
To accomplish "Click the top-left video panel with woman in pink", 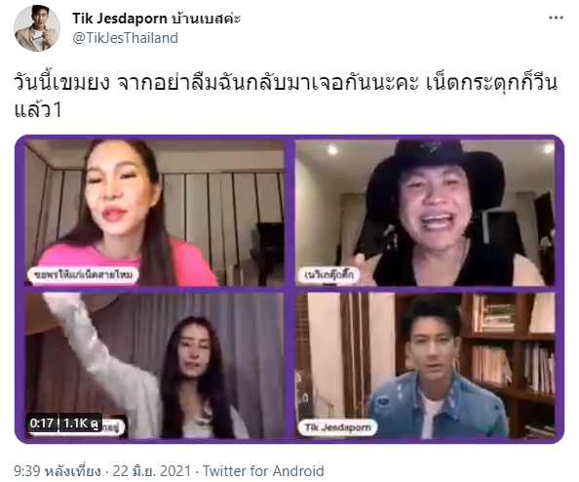I will pyautogui.click(x=154, y=214).
